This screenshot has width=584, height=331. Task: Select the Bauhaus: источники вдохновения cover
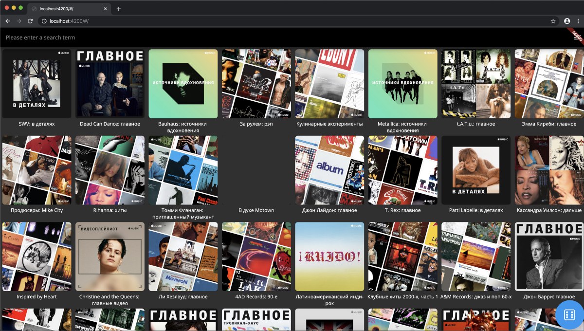tap(183, 83)
